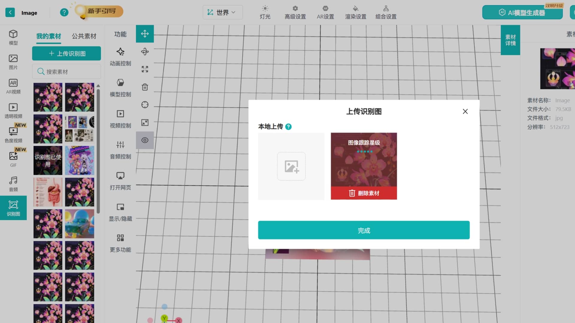Open AR设置 settings
Image resolution: width=575 pixels, height=323 pixels.
326,12
